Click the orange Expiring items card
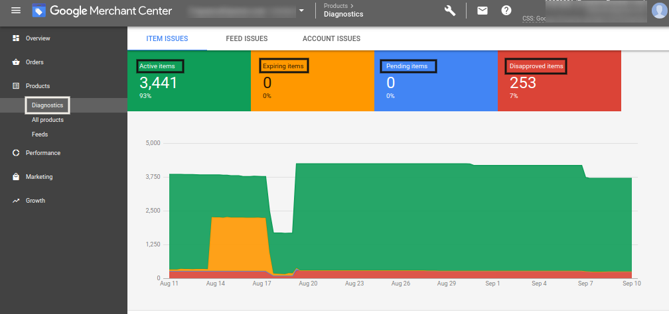The height and width of the screenshot is (314, 669). tap(313, 81)
